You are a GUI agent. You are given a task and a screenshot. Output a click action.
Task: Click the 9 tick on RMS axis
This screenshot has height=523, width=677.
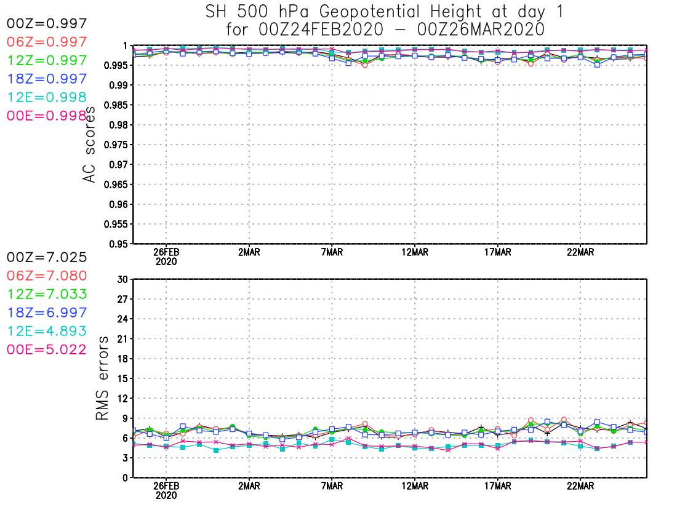(x=125, y=418)
